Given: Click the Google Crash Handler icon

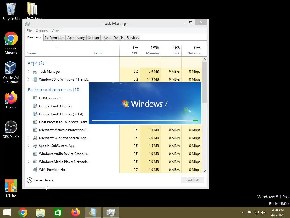Looking at the screenshot, I should coord(35,106).
